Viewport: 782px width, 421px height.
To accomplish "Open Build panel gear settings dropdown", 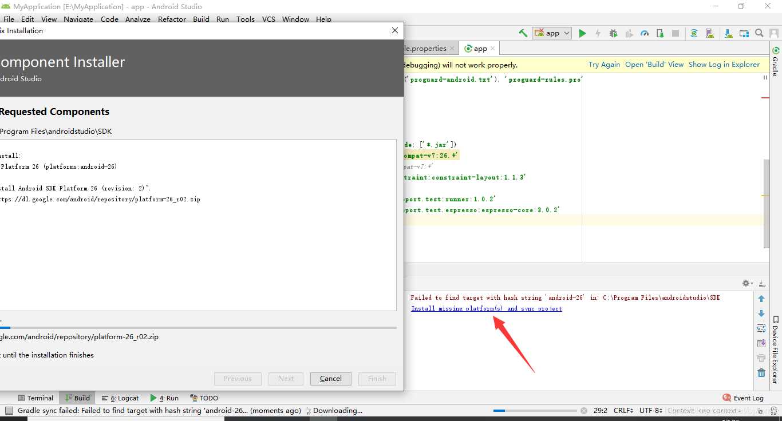I will (x=747, y=283).
